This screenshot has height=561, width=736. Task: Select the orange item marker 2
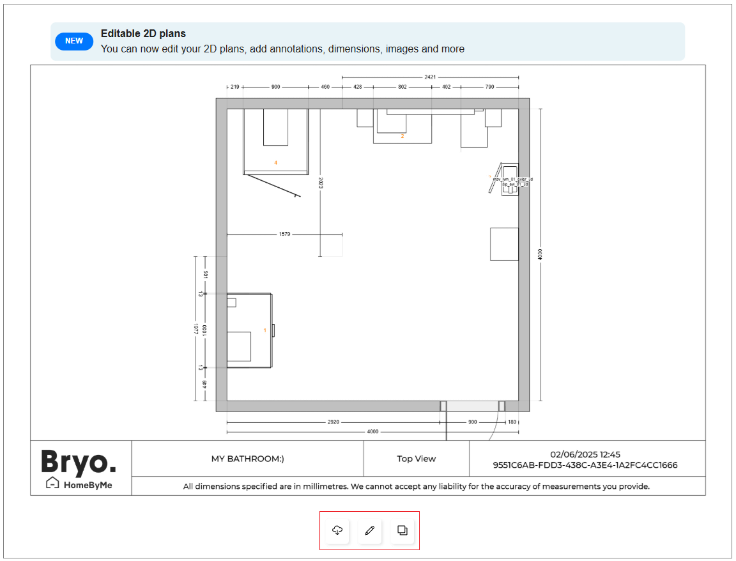coord(402,136)
